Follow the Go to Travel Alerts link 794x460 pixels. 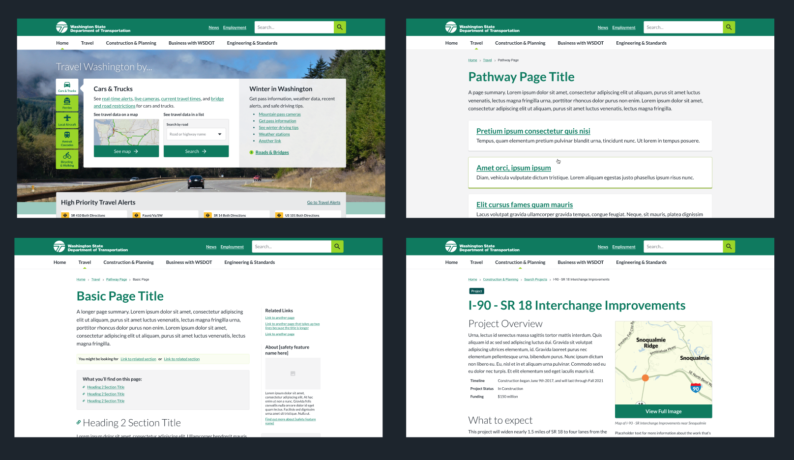pyautogui.click(x=323, y=202)
